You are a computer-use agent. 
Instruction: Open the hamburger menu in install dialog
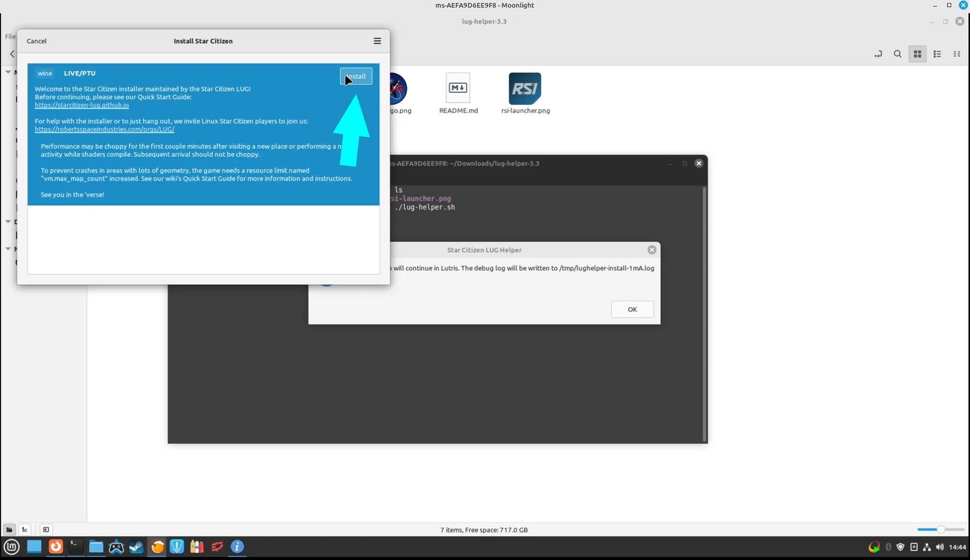377,41
